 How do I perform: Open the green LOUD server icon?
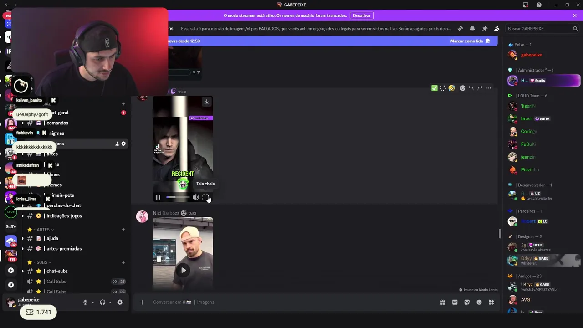pos(11,212)
